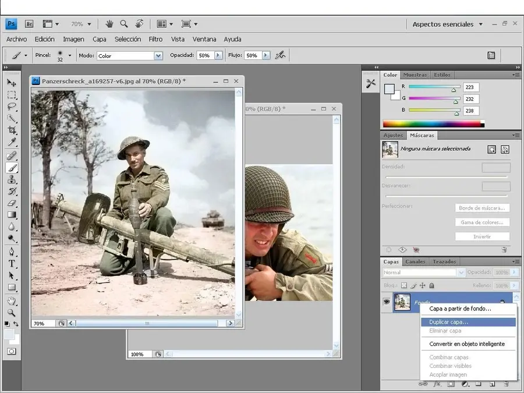This screenshot has width=524, height=393.
Task: Select the Clone Stamp tool
Action: (x=12, y=179)
